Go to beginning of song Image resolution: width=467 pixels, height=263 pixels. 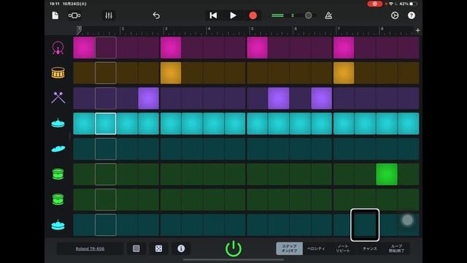213,15
